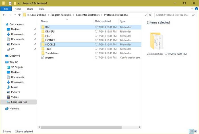Click the horizontal scrollbar thumb
Image resolution: width=199 pixels, height=134 pixels.
pyautogui.click(x=81, y=127)
